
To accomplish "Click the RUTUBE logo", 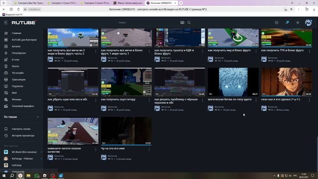I will click(x=24, y=22).
